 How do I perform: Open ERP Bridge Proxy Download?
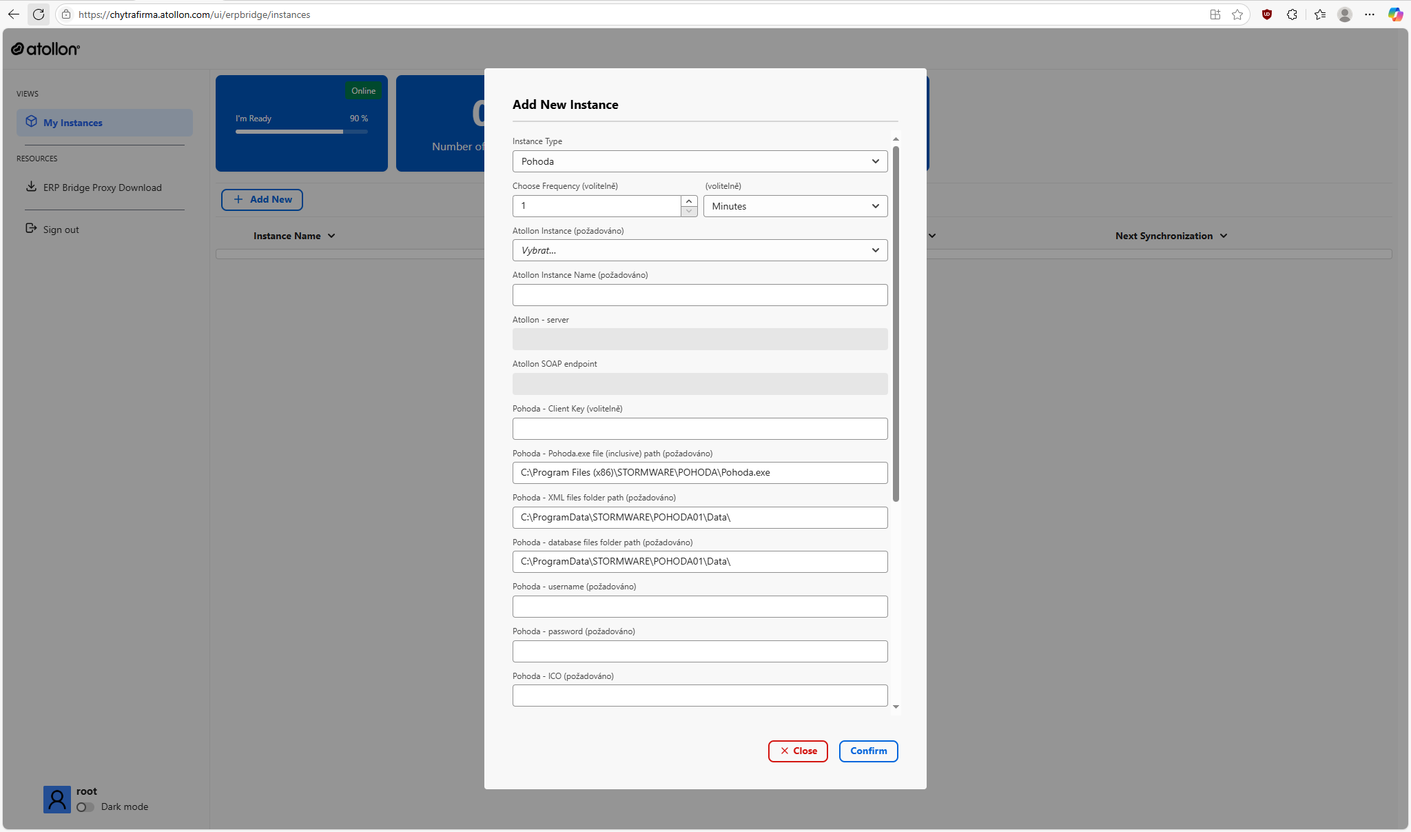[x=102, y=187]
